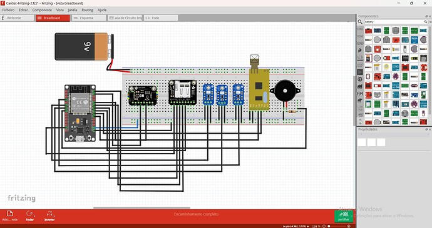Click the green partilhar share button
The width and height of the screenshot is (432, 228).
coord(344,216)
